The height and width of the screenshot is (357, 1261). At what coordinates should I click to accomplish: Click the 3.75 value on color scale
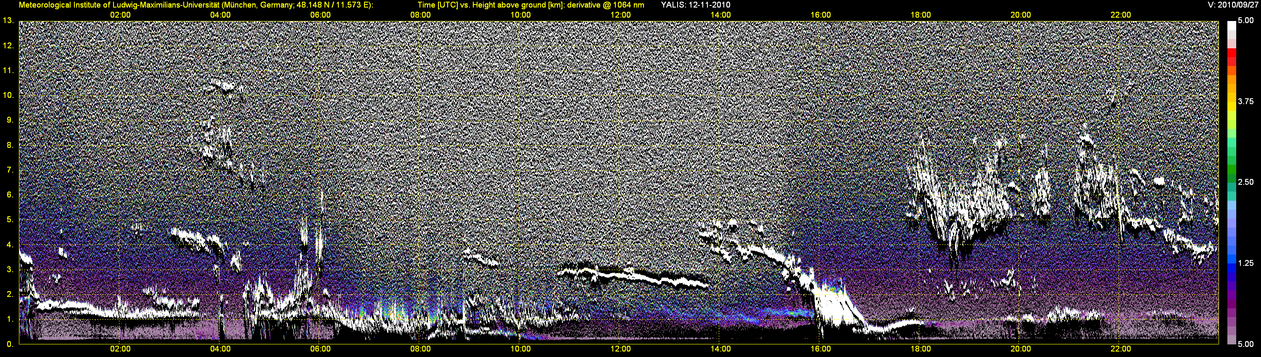[x=1246, y=102]
